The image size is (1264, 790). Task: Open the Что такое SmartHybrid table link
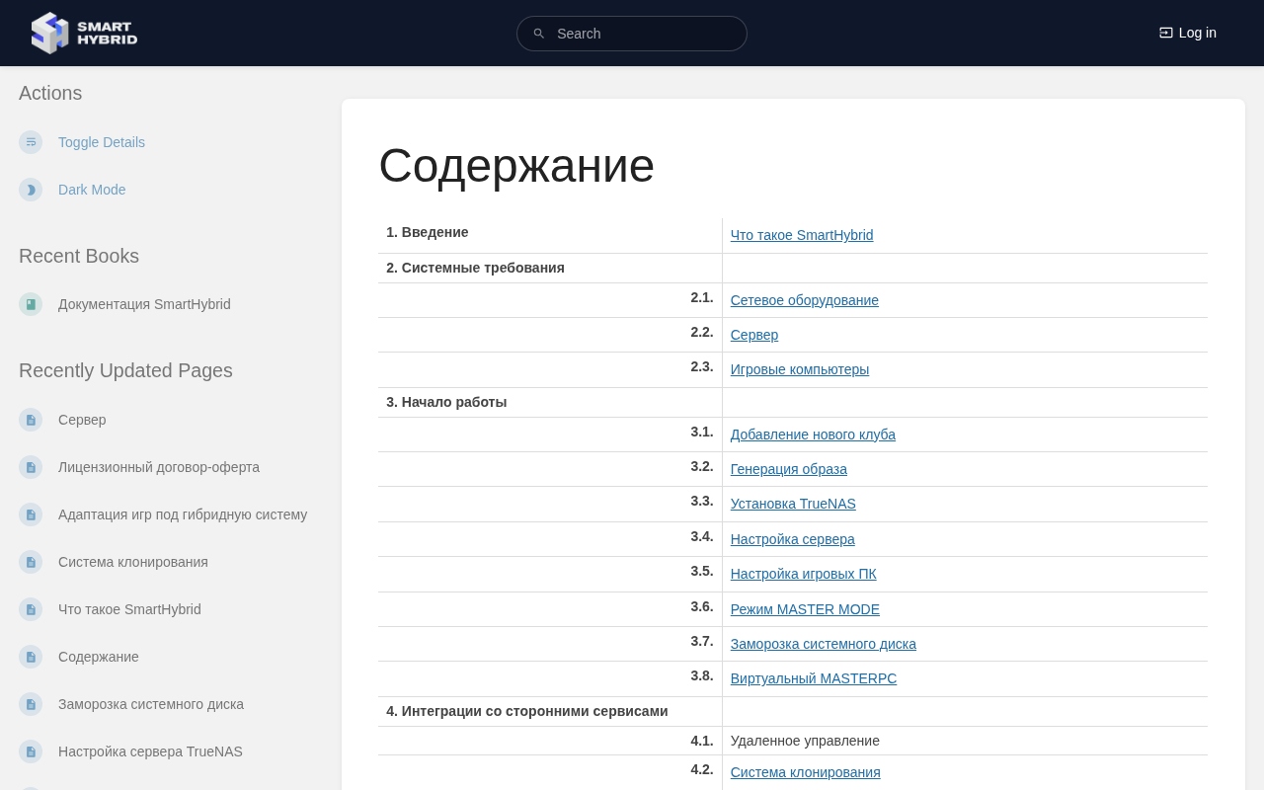(x=802, y=235)
